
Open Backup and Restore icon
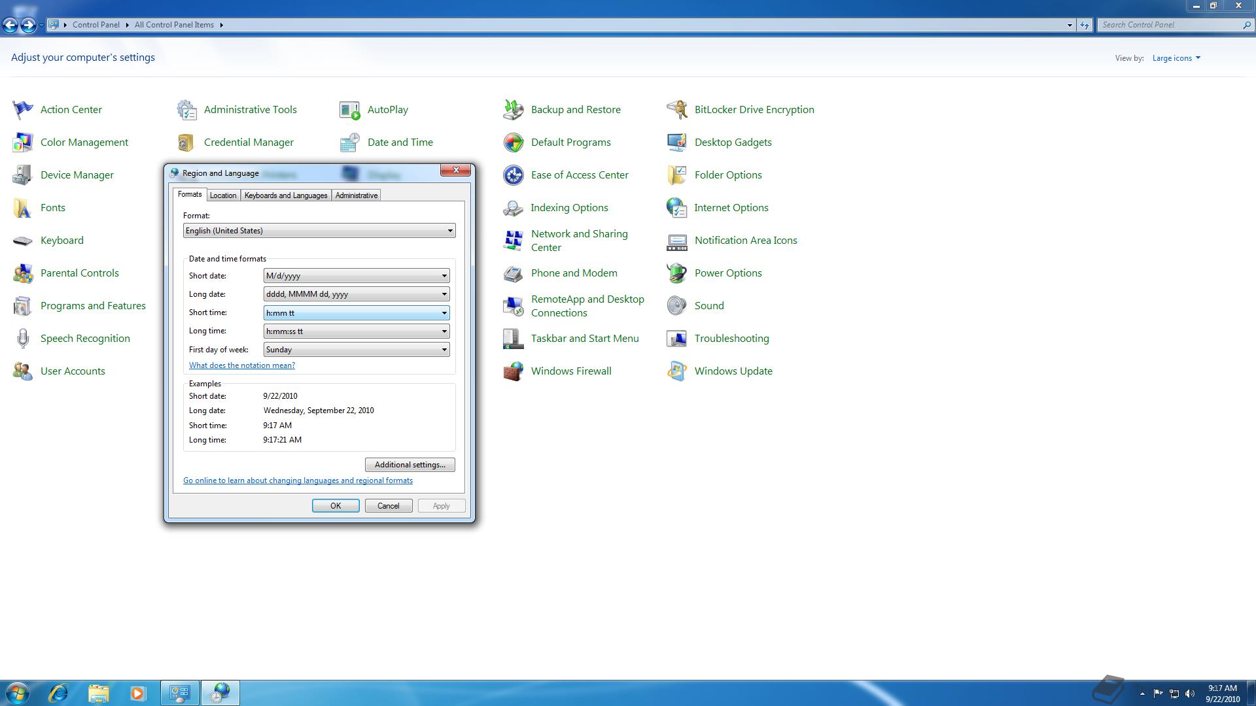(x=514, y=110)
